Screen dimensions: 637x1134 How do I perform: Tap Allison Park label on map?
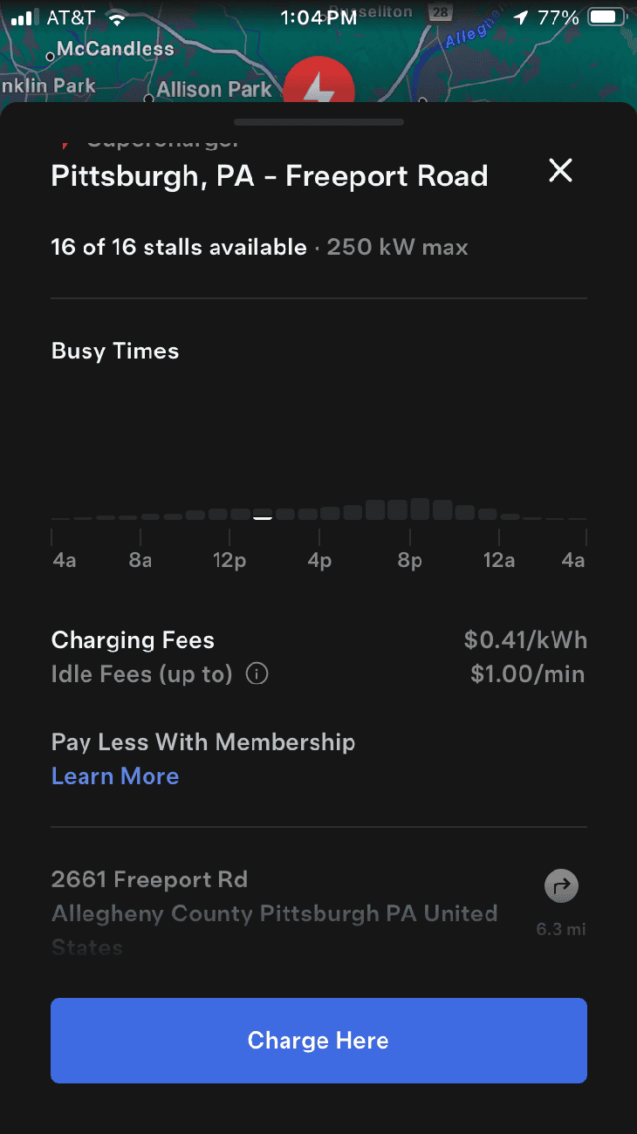pyautogui.click(x=214, y=89)
